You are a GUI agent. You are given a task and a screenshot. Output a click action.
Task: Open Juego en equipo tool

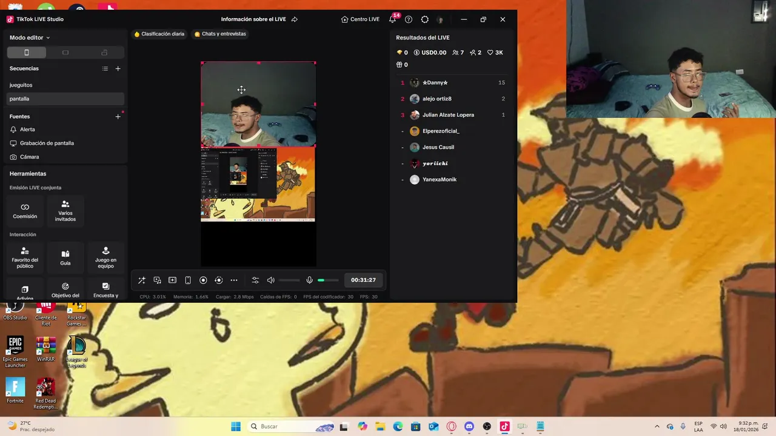(x=105, y=257)
